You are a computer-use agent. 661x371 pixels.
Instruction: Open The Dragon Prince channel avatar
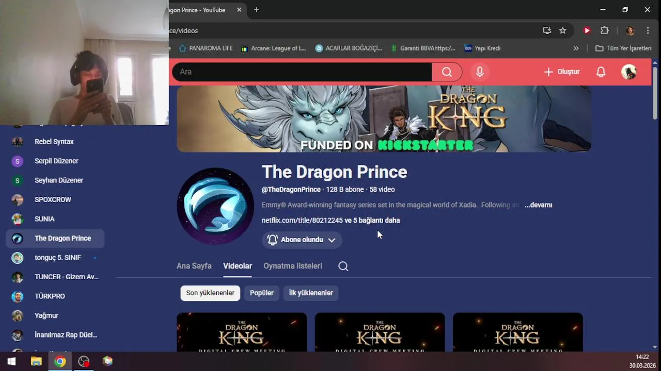pos(215,206)
